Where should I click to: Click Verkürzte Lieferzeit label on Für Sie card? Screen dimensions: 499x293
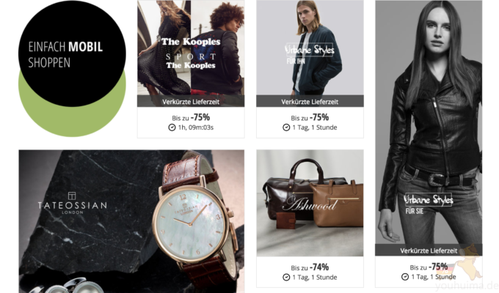coord(429,251)
